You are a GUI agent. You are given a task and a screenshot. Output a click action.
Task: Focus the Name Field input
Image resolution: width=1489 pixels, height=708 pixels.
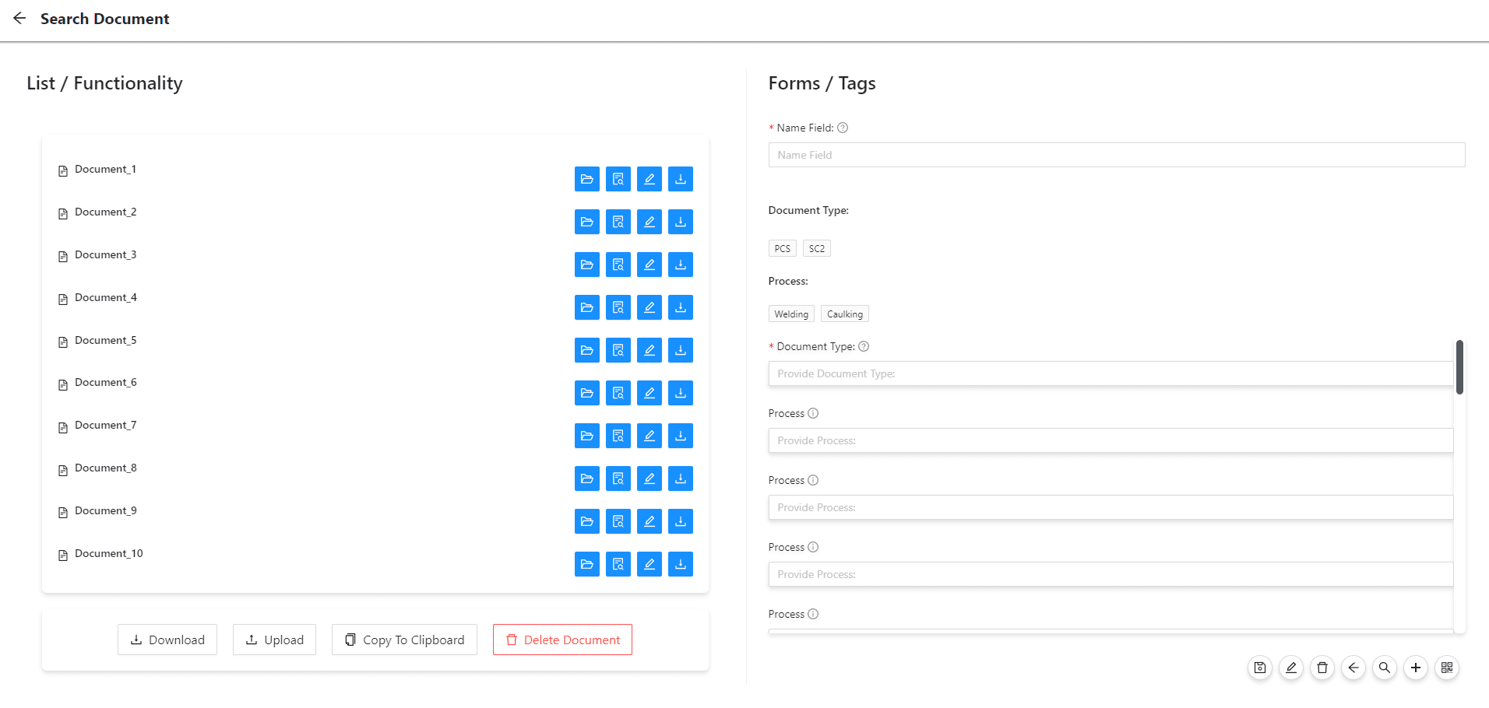pyautogui.click(x=1117, y=155)
